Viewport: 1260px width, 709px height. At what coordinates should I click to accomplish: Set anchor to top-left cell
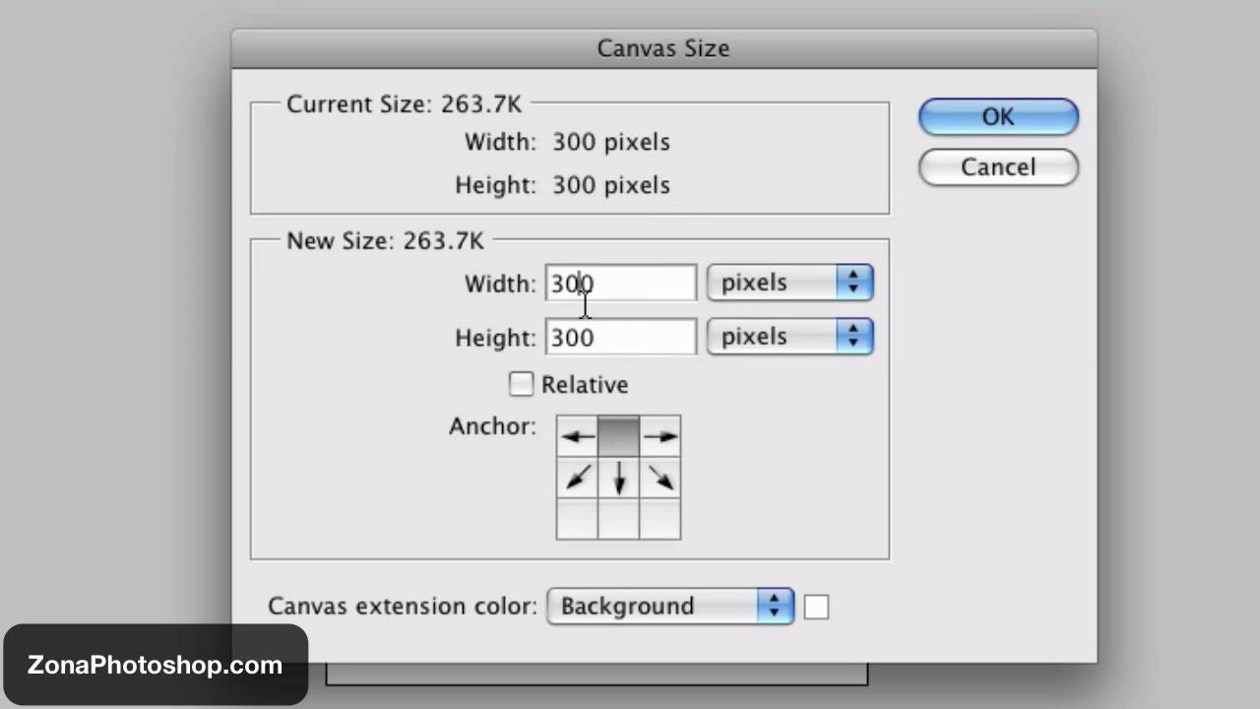coord(577,436)
